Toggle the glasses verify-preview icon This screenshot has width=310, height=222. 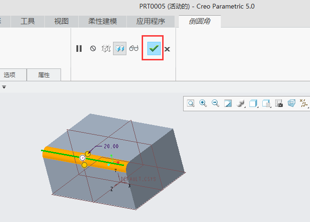coord(134,48)
